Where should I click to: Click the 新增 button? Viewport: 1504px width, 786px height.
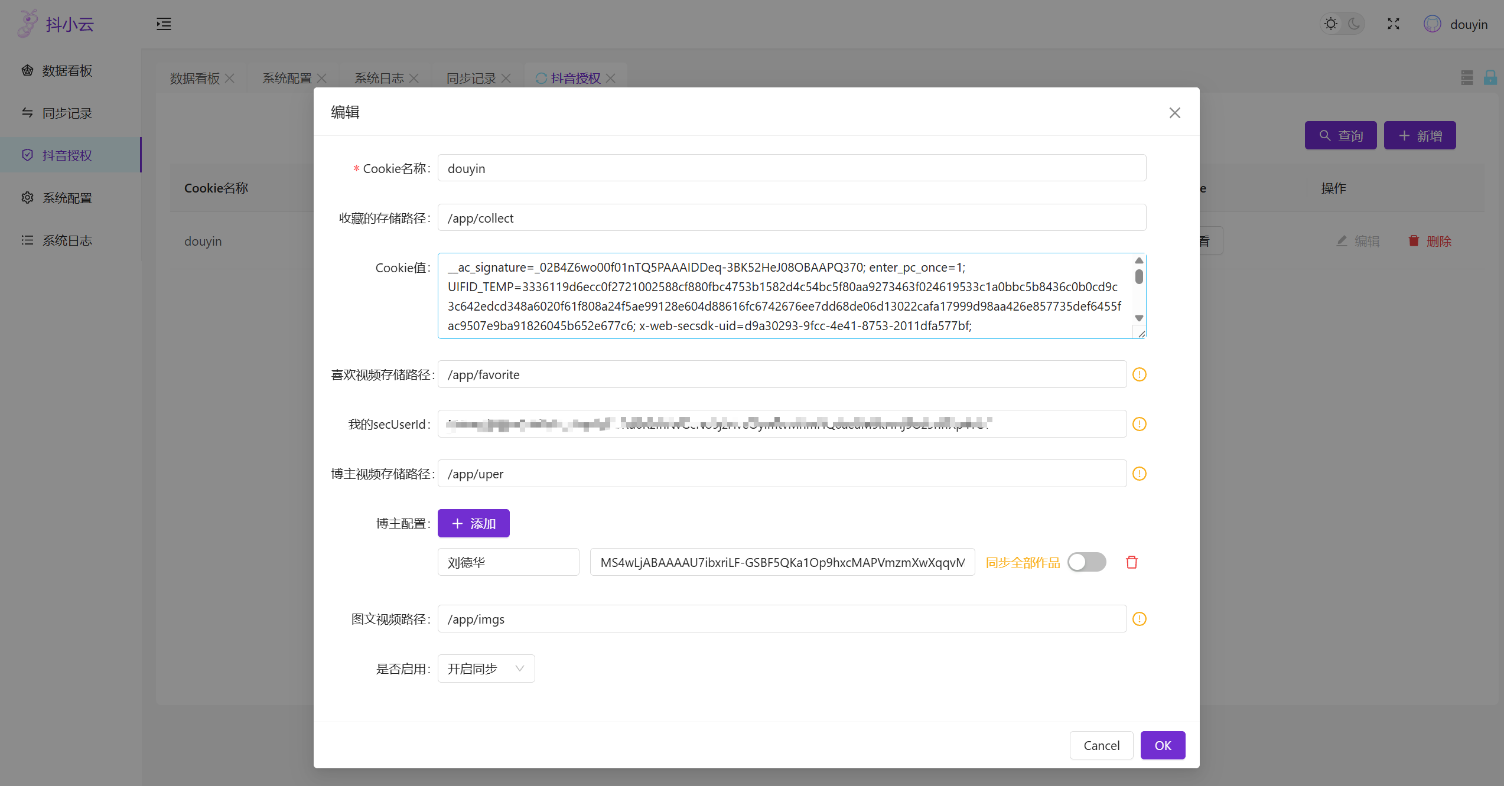pyautogui.click(x=1420, y=136)
